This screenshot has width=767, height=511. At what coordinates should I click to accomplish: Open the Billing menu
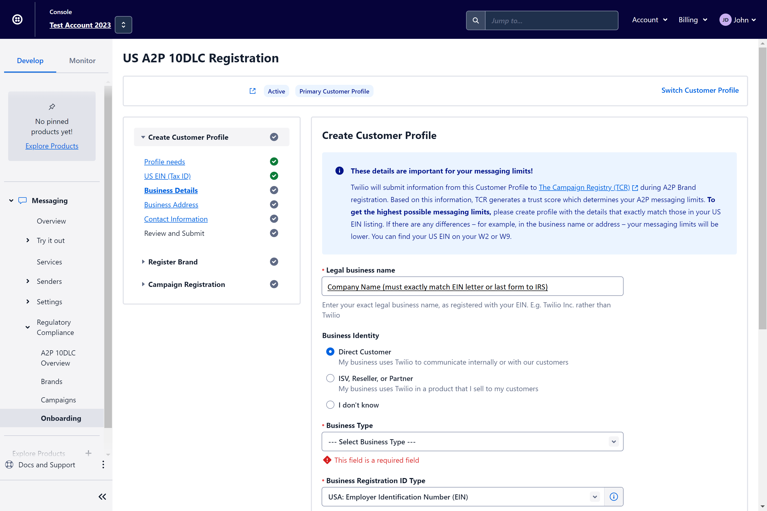[x=693, y=20]
